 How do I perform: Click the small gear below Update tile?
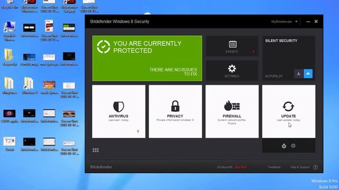[x=293, y=146]
